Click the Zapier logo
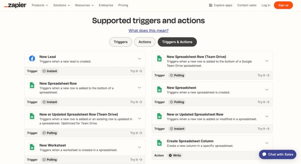 click(x=15, y=5)
